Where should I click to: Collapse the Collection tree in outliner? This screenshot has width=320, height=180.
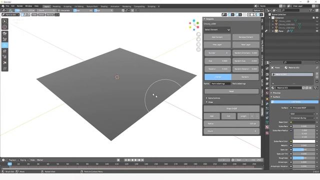click(270, 18)
